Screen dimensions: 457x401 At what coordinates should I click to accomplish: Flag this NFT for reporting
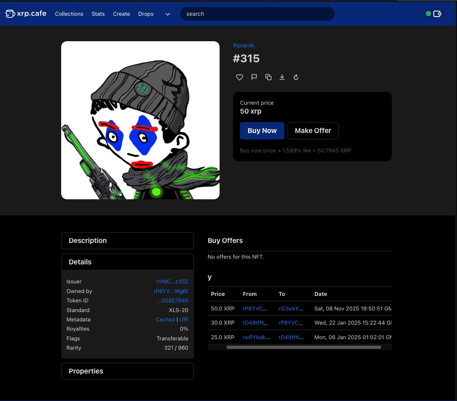coord(254,77)
